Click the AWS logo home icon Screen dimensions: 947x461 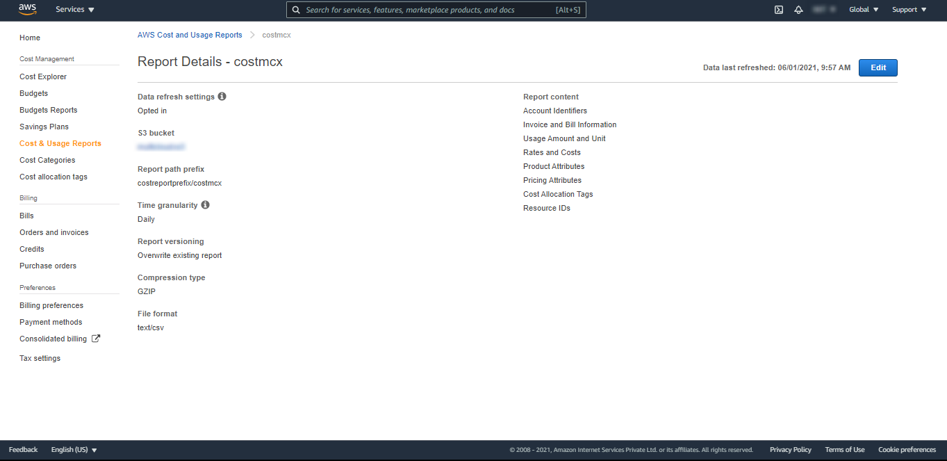coord(28,9)
